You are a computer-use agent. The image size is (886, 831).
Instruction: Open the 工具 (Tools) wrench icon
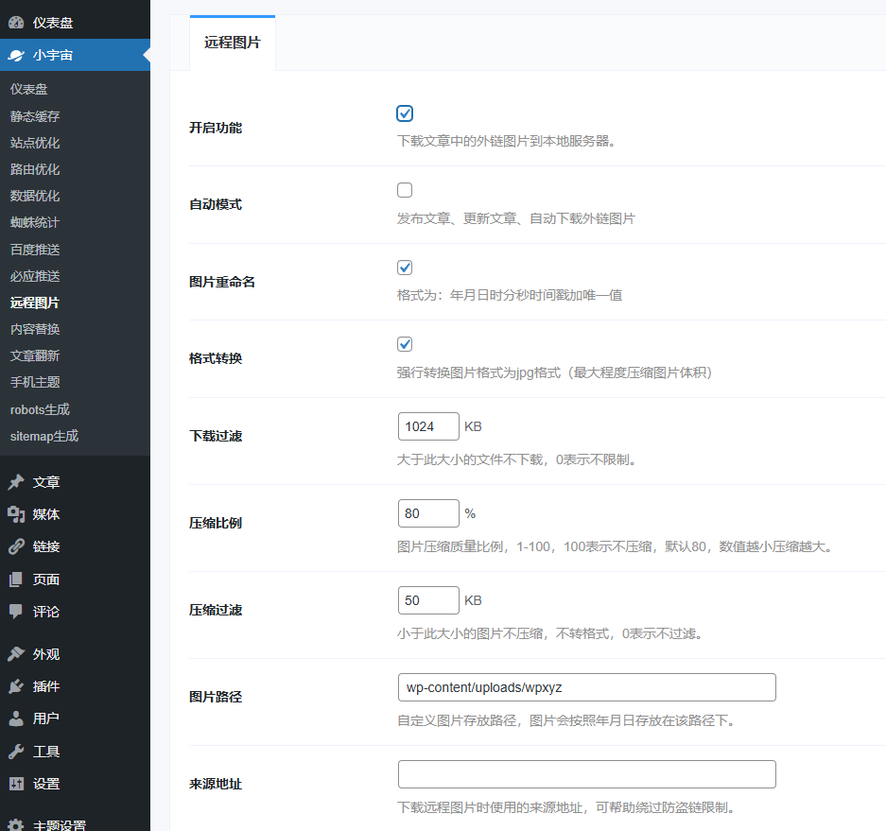[x=16, y=750]
